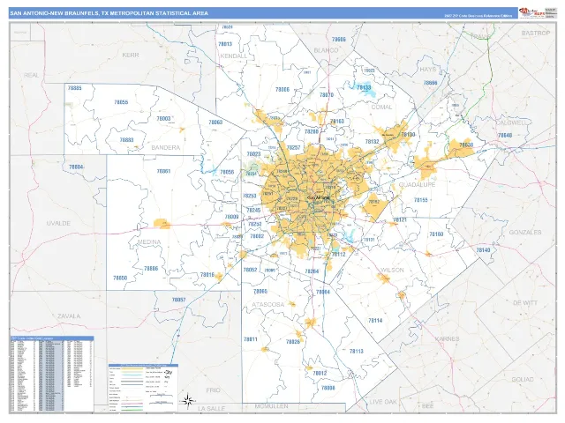
Task: Select the UVALDE county label
Action: tap(58, 223)
